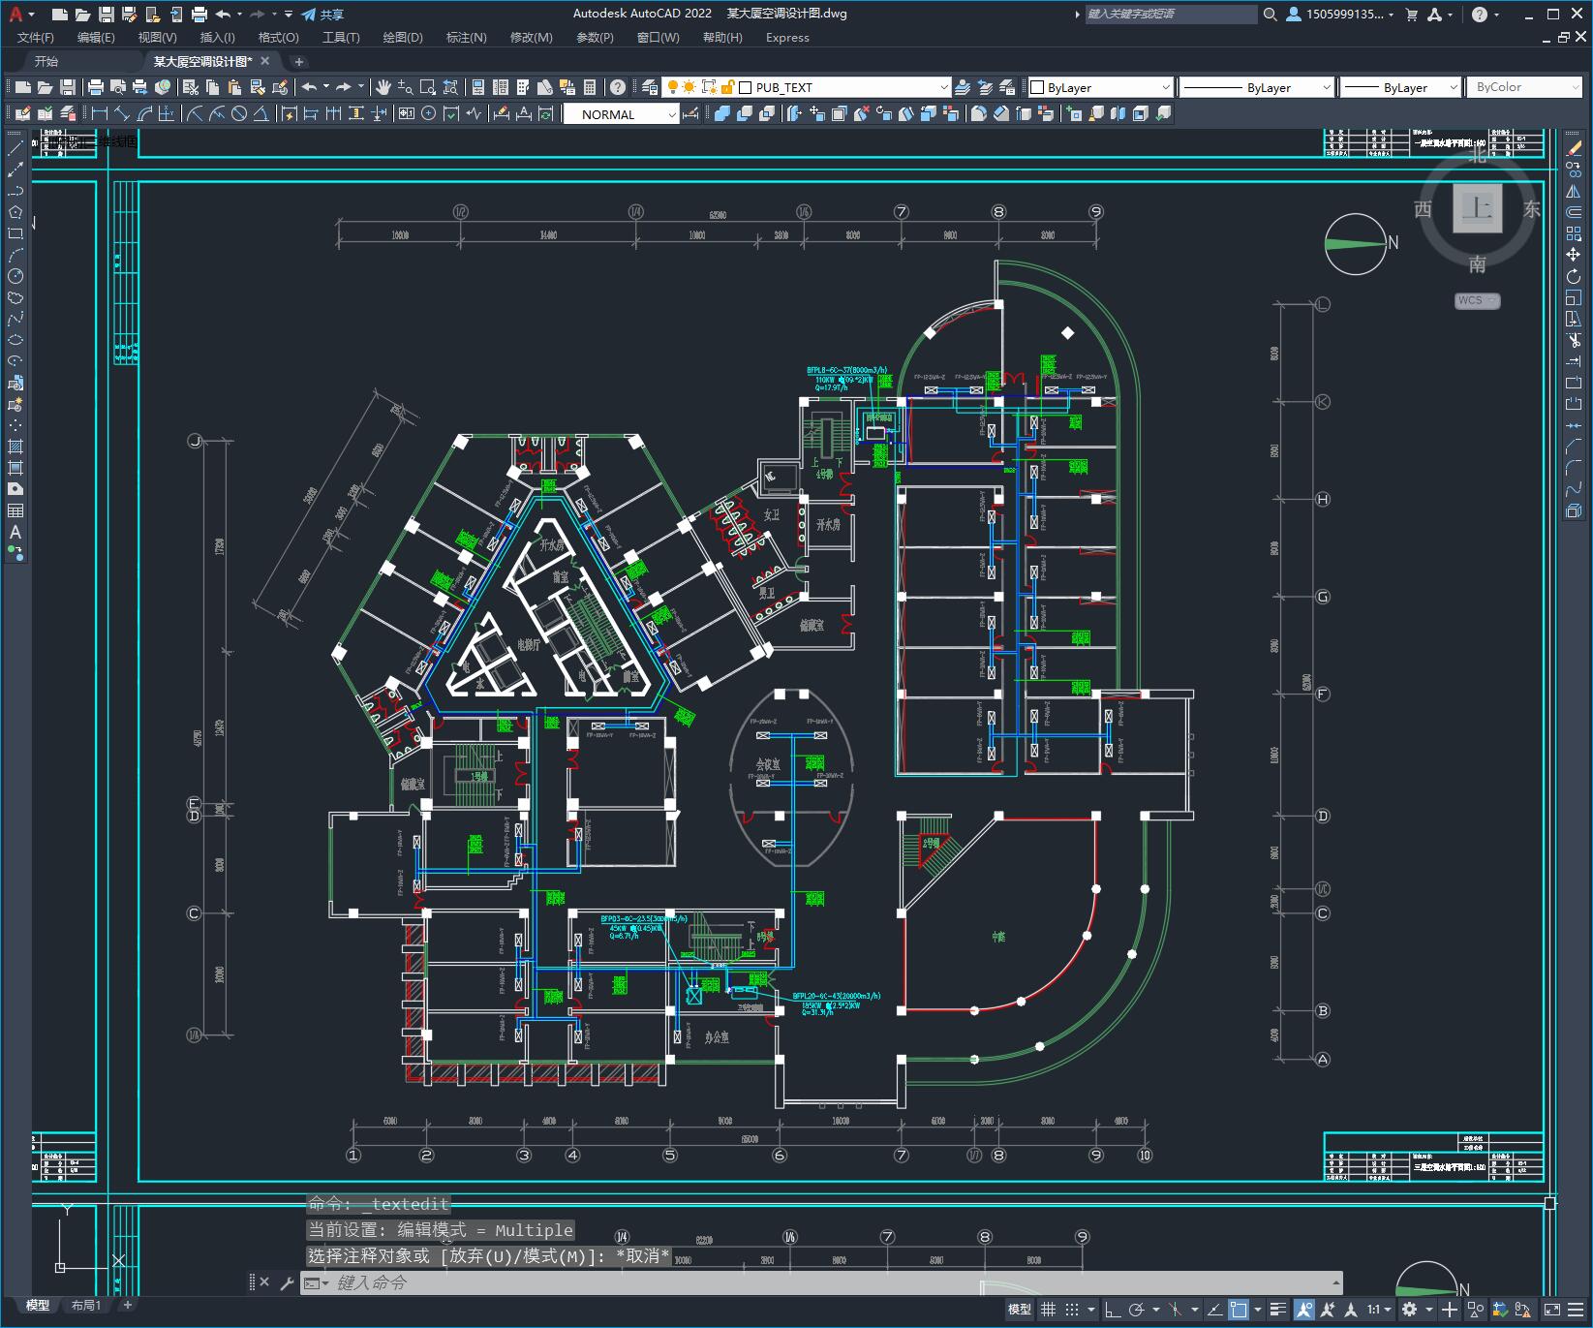Select the Hatch tool in draw toolbar

click(15, 447)
